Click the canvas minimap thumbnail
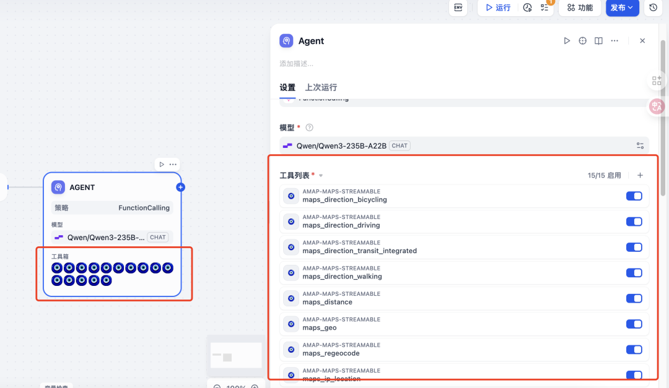The image size is (669, 388). (x=236, y=355)
